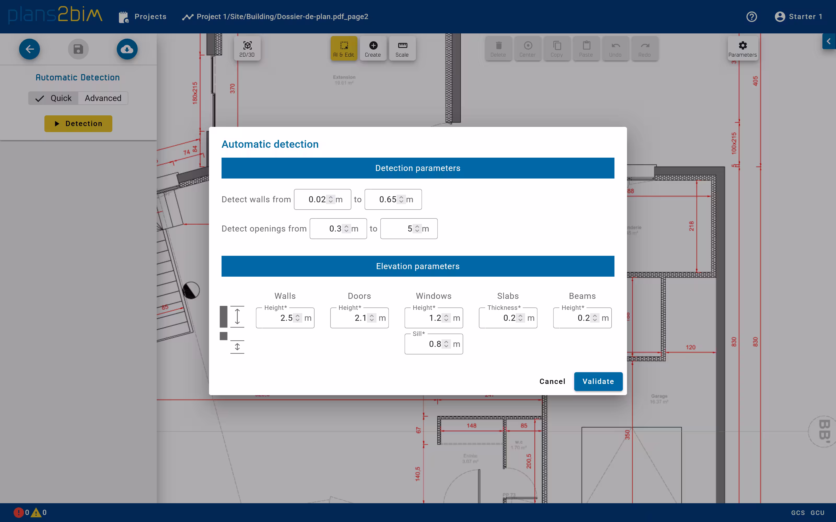Click the project path breadcrumb
Viewport: 836px width, 522px height.
coord(282,16)
